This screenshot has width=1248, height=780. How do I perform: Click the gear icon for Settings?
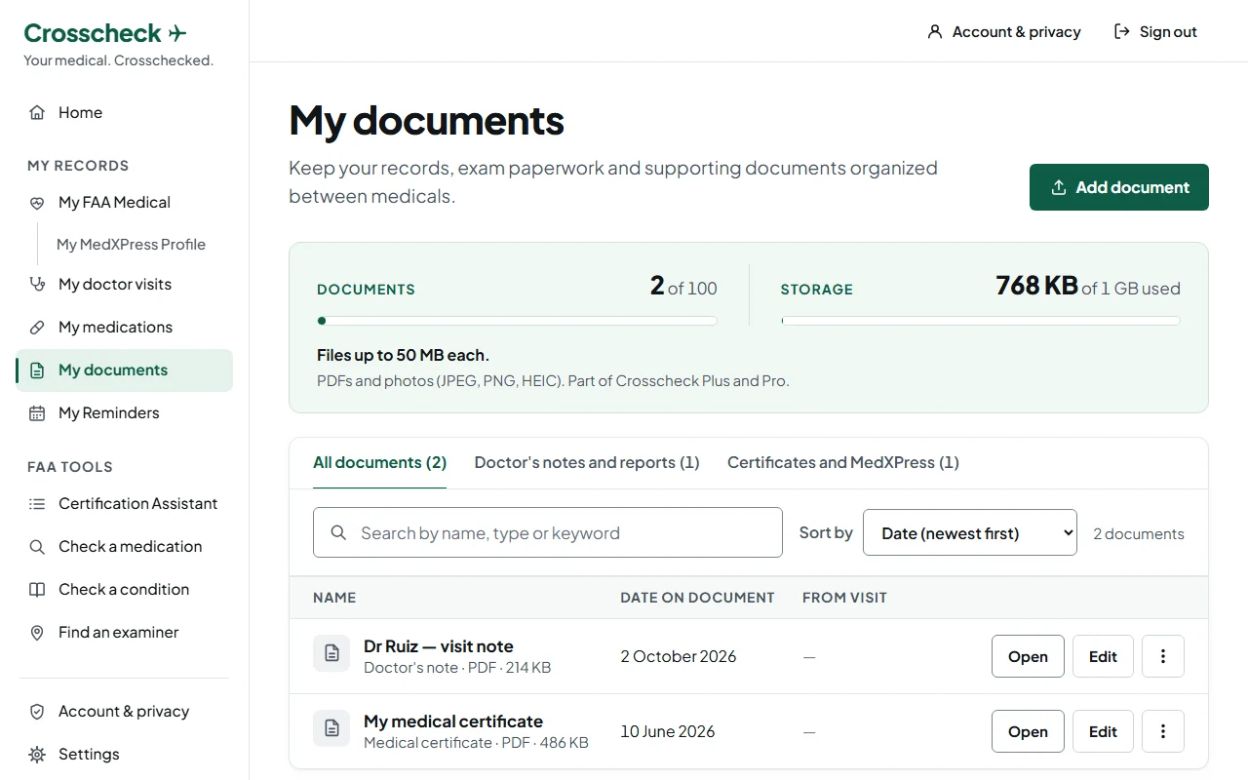37,755
